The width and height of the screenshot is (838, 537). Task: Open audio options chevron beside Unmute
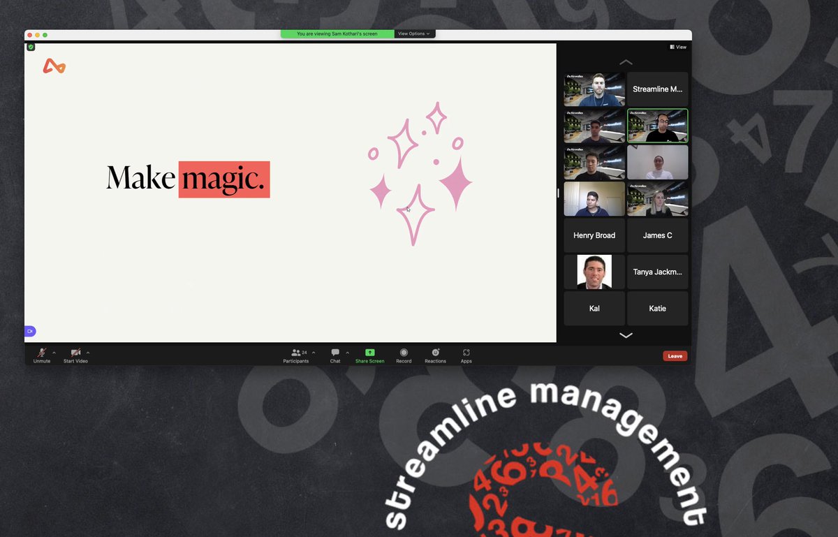54,353
